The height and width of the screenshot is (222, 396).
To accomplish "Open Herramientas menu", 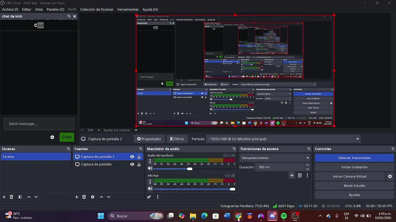I will (x=128, y=10).
